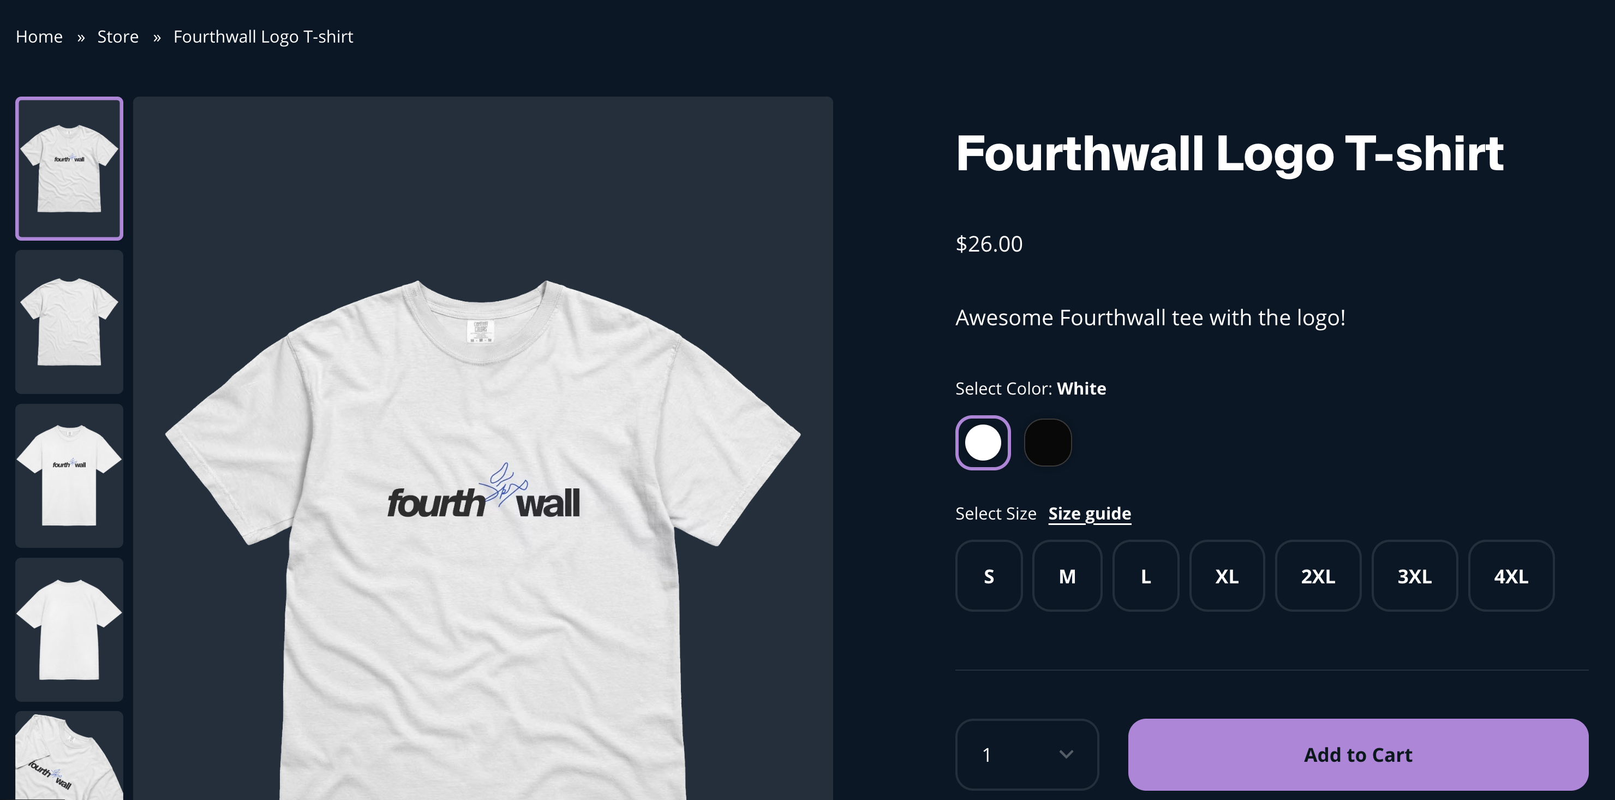Viewport: 1615px width, 800px height.
Task: Show the fourth blank white tee thumbnail
Action: pyautogui.click(x=69, y=629)
